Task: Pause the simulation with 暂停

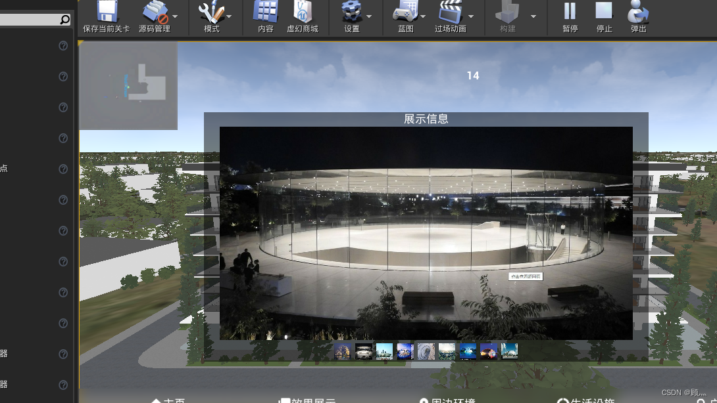Action: point(570,11)
